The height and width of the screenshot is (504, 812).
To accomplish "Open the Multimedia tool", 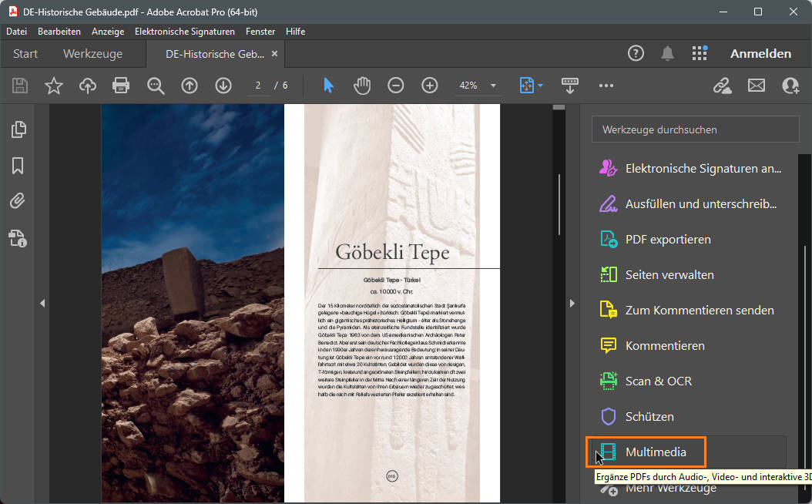I will pos(690,452).
